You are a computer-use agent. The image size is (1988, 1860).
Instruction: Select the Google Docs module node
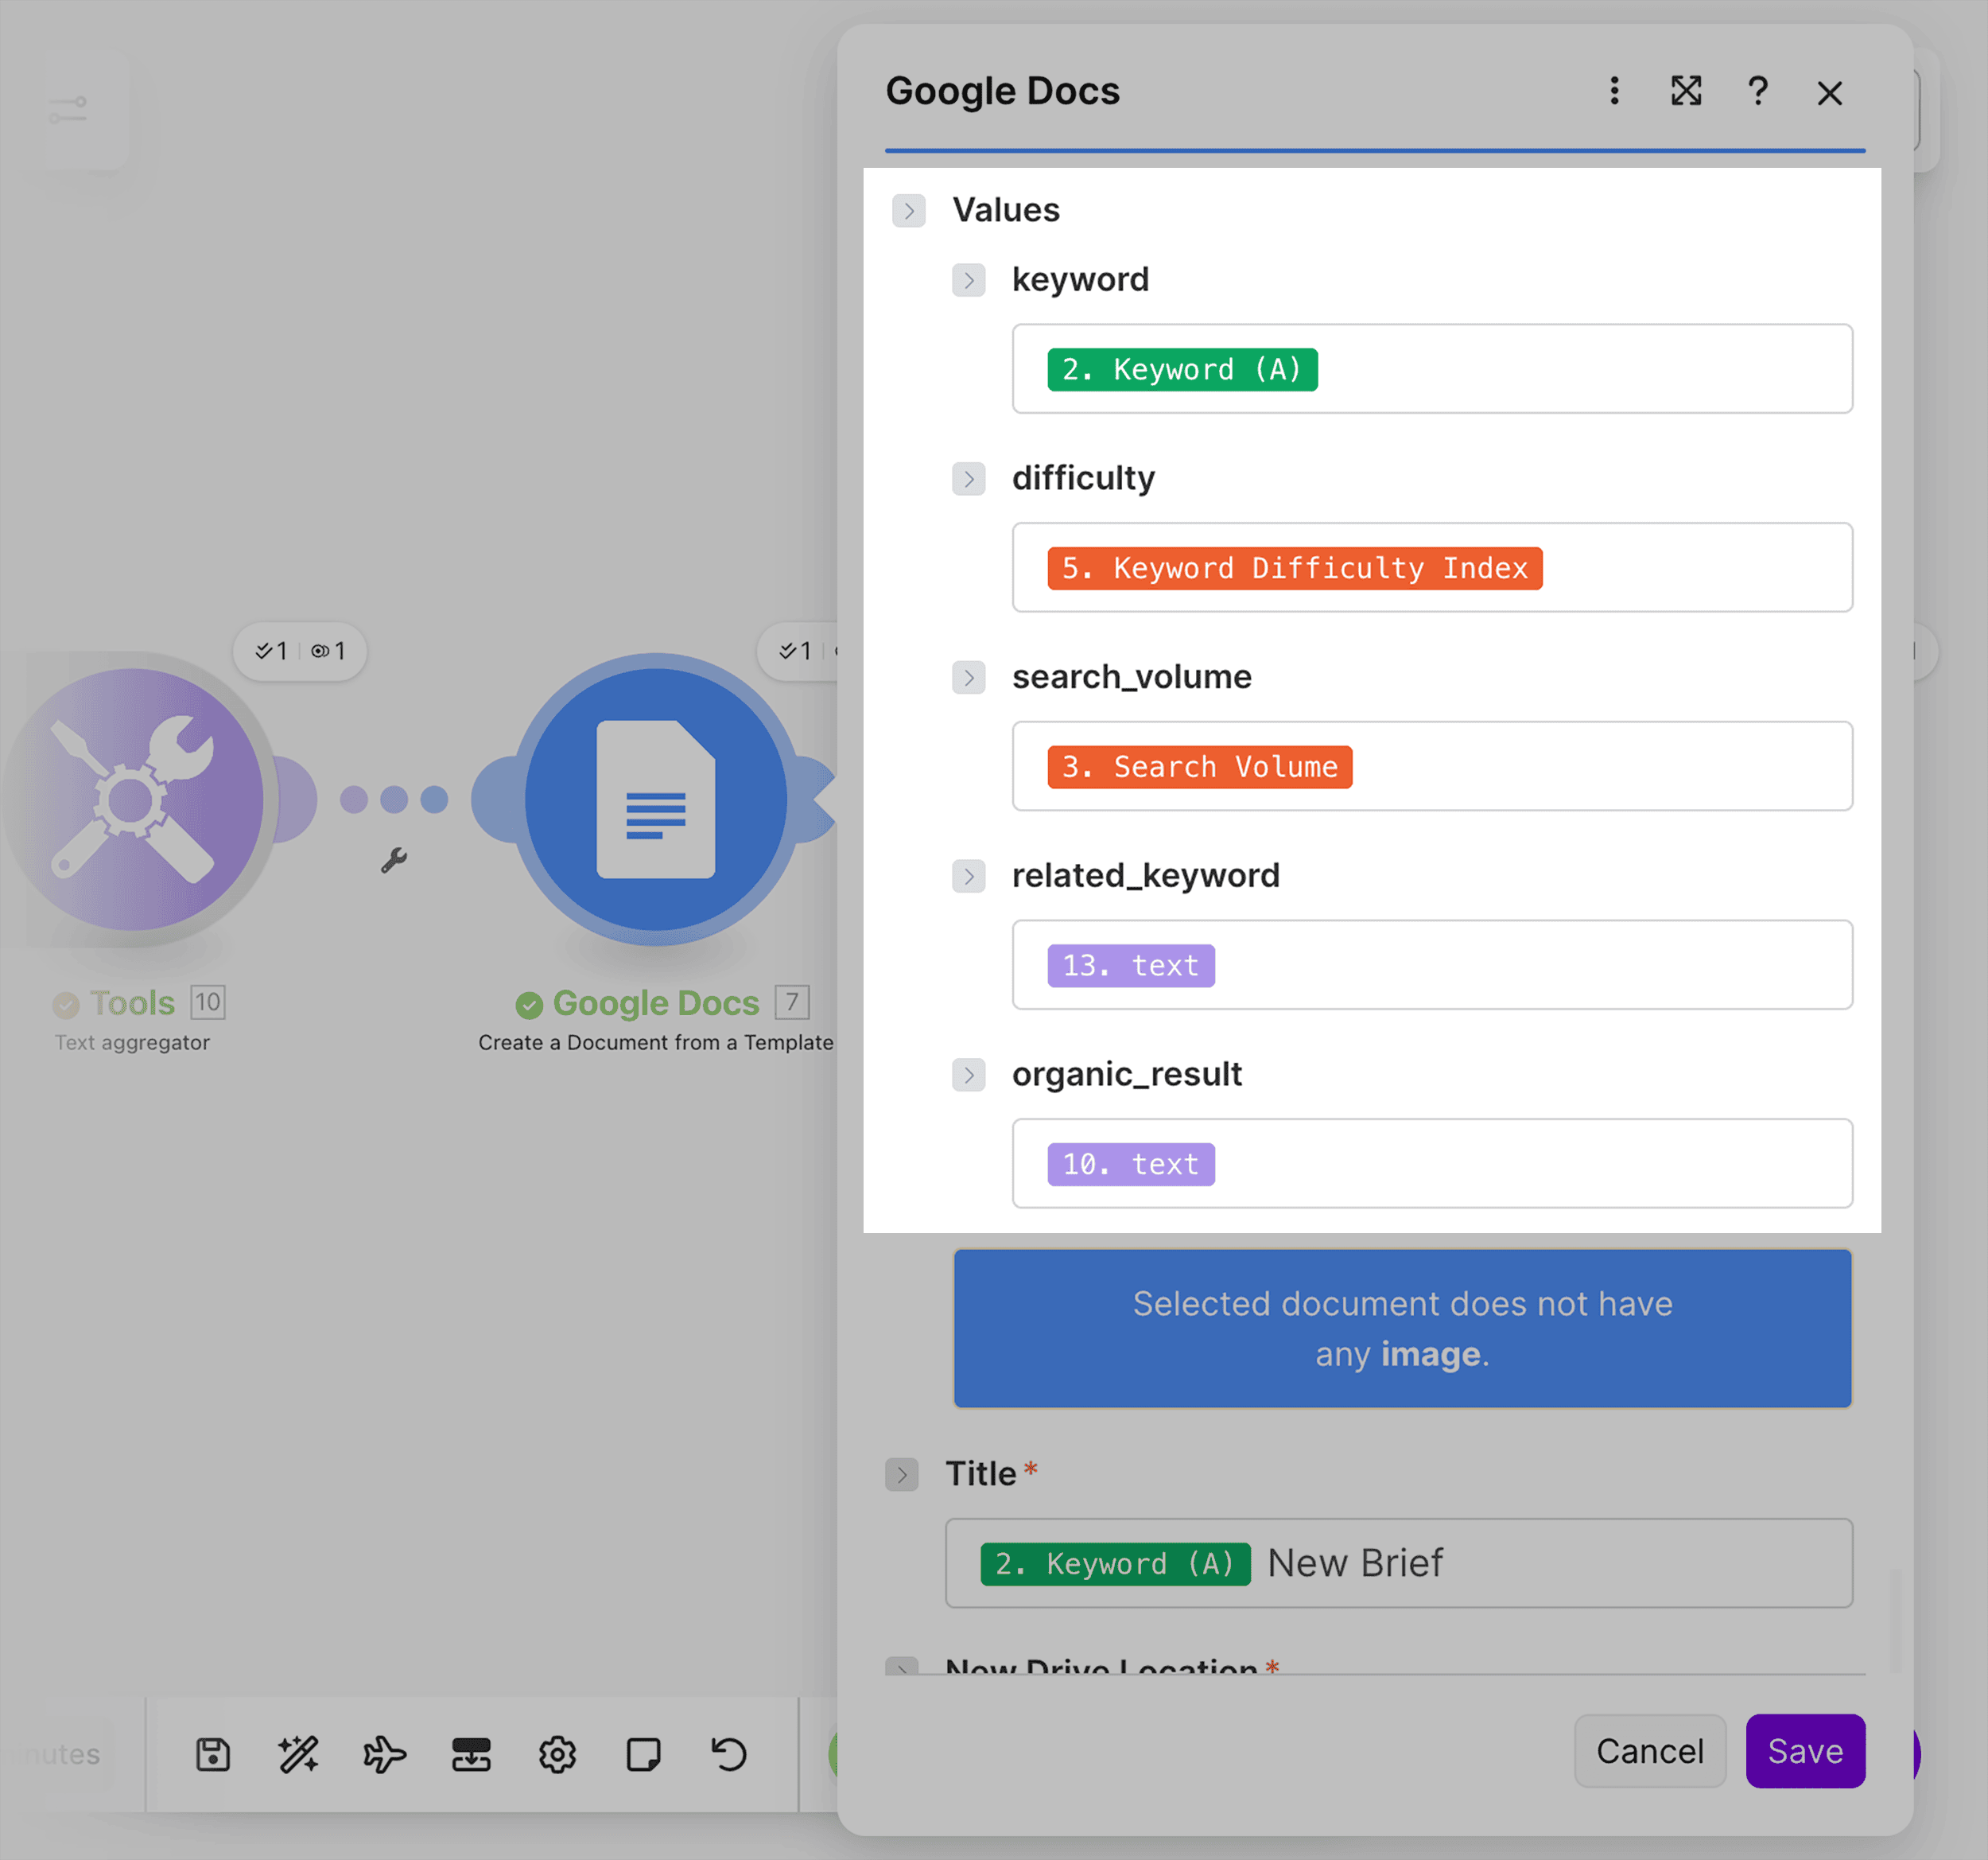[x=655, y=799]
